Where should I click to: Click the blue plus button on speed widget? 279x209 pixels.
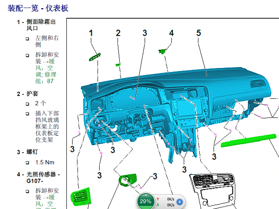tap(180, 202)
